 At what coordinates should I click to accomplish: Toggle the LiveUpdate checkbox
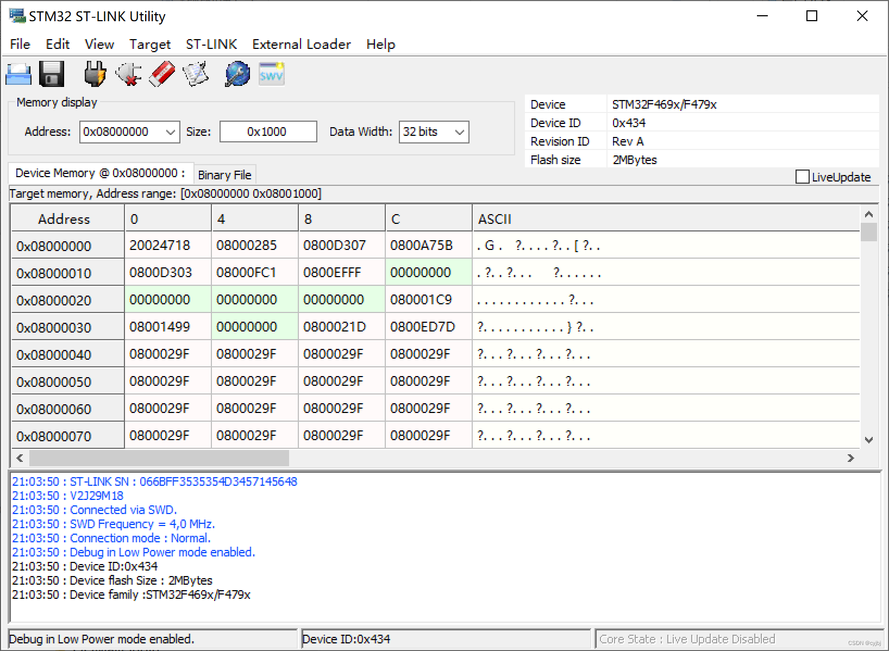click(x=802, y=177)
